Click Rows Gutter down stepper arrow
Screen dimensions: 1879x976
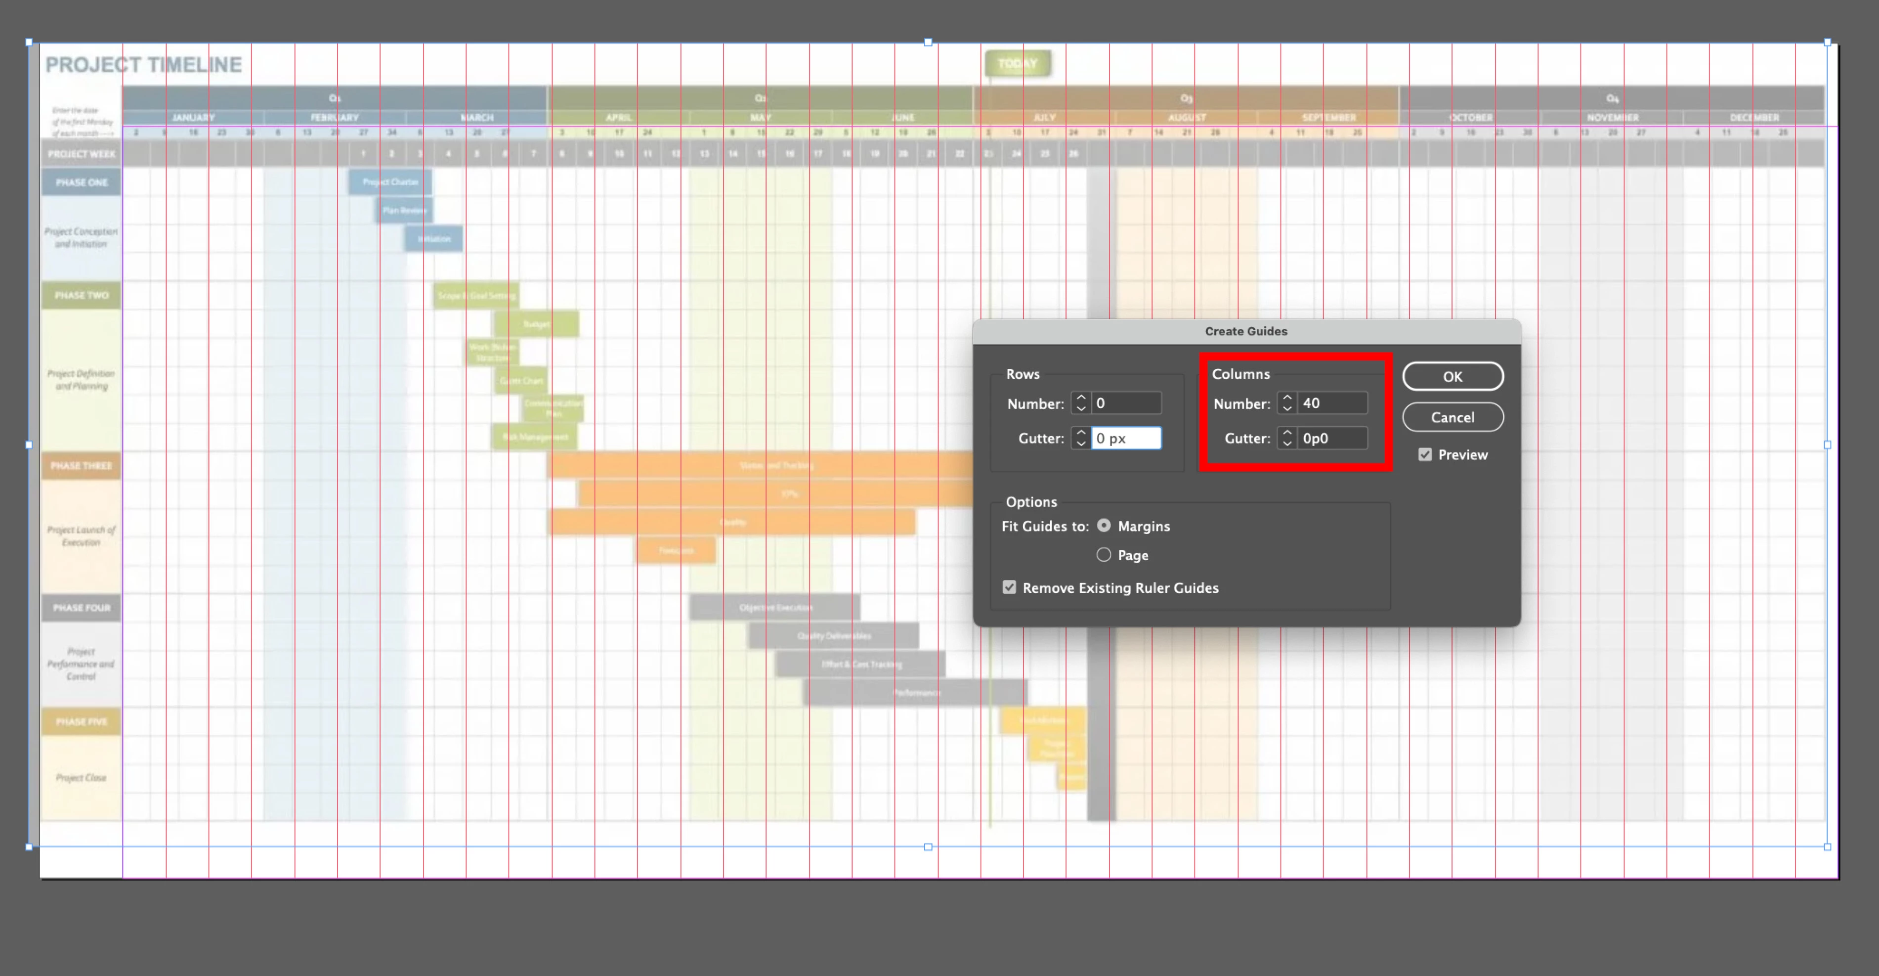click(x=1081, y=443)
